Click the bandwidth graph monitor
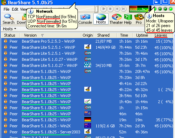This screenshot has height=138, width=175. pos(139,9)
